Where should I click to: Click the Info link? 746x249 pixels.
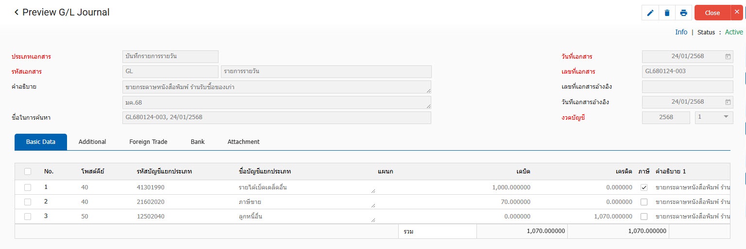click(x=681, y=32)
